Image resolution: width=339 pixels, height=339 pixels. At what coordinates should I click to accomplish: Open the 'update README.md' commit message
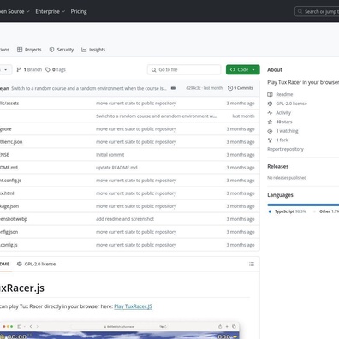[116, 168]
